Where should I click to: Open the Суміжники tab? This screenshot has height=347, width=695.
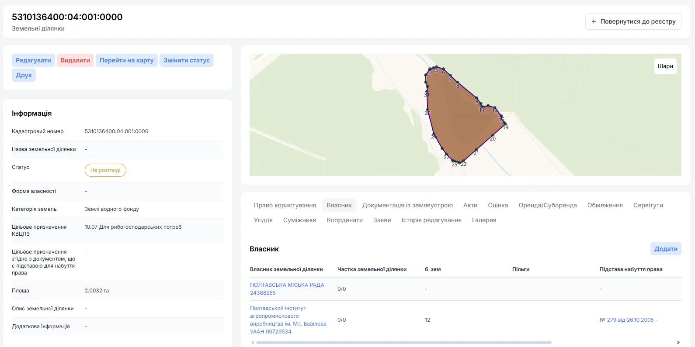click(x=300, y=220)
